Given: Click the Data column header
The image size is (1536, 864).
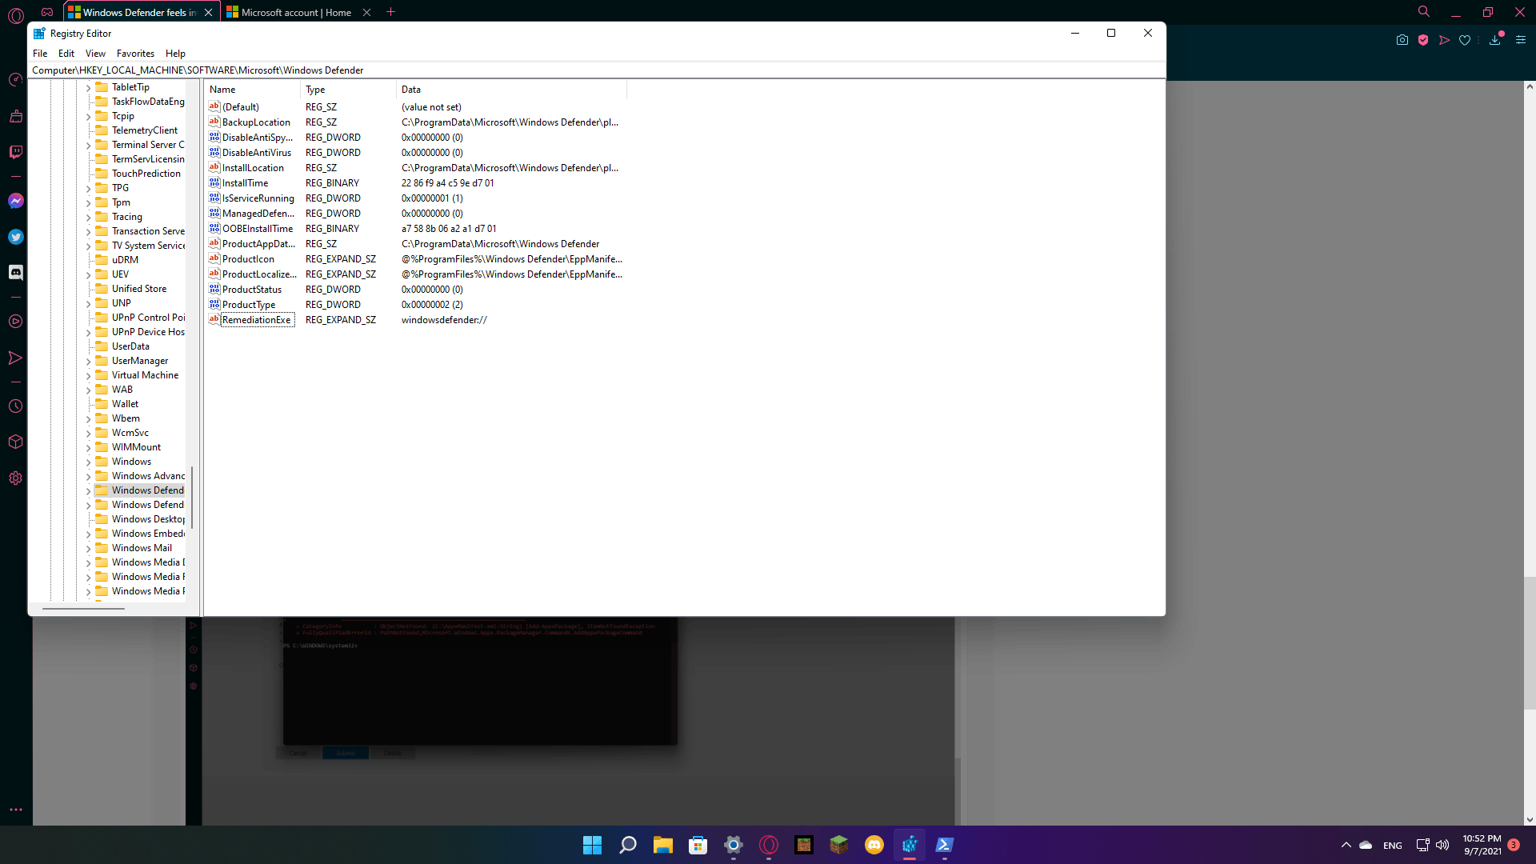Looking at the screenshot, I should [512, 90].
